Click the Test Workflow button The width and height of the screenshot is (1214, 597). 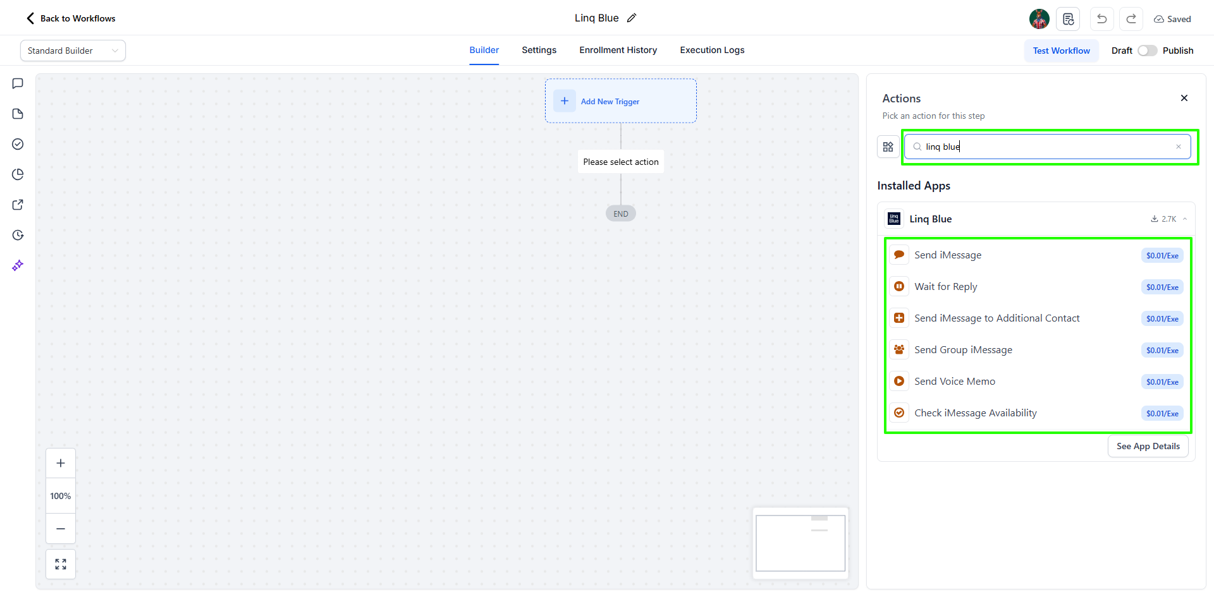[x=1062, y=51]
